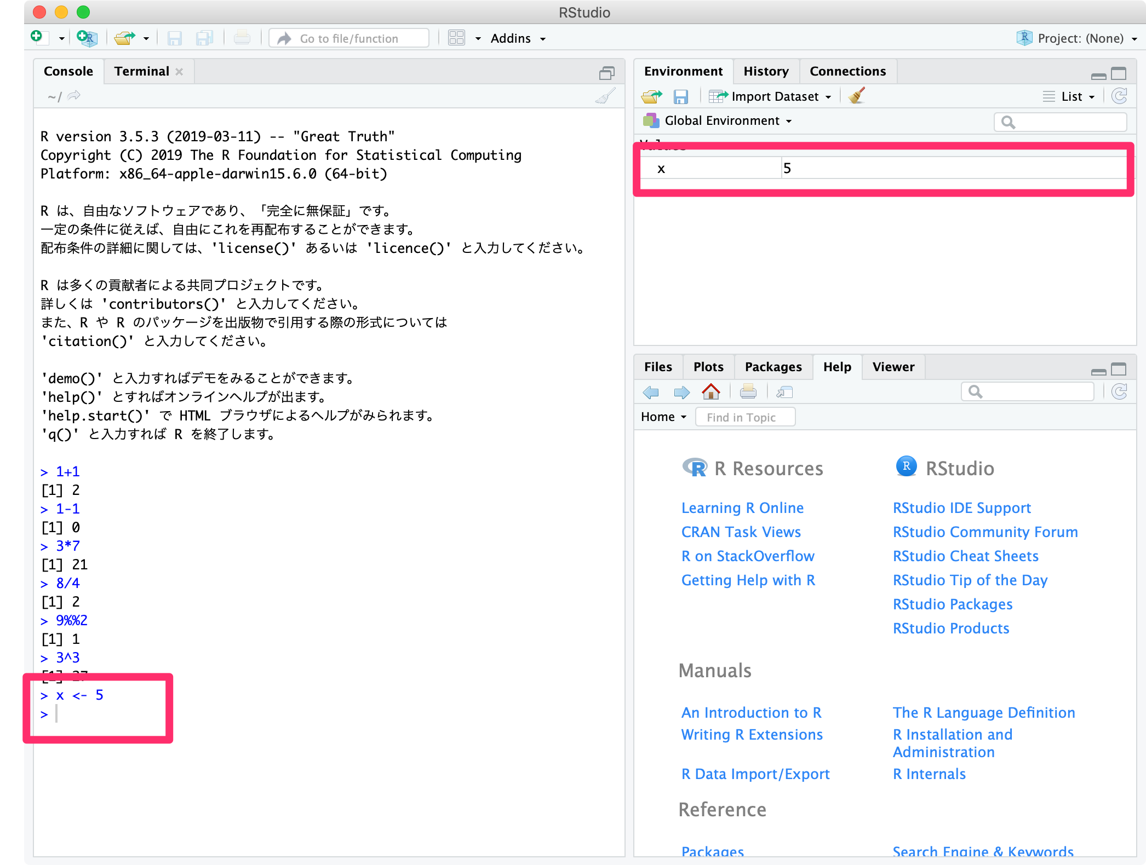The height and width of the screenshot is (865, 1146).
Task: Focus the Go to file/function field
Action: (349, 38)
